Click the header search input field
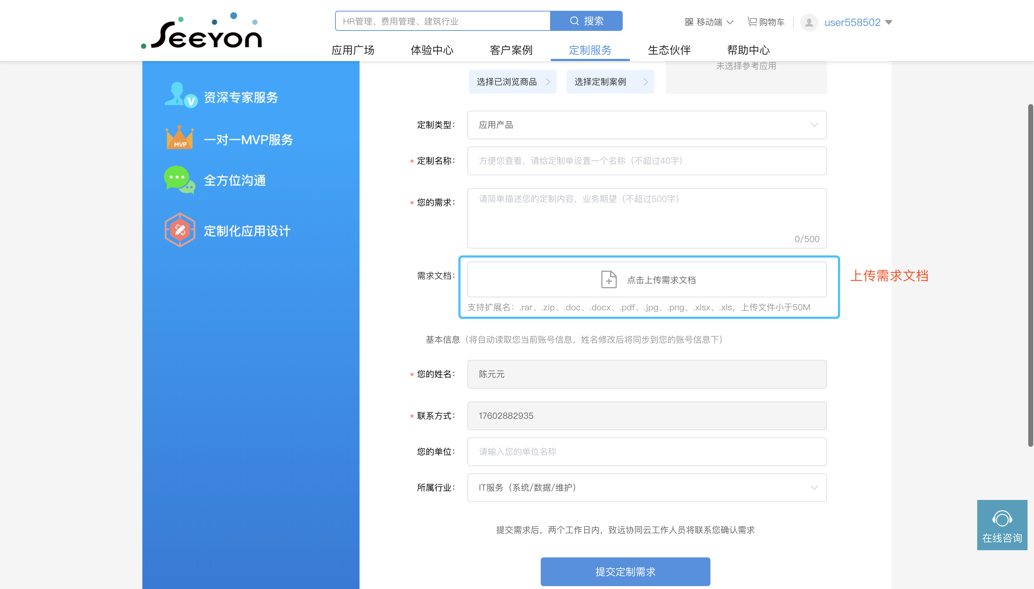Screen dimensions: 1034x589 (x=443, y=21)
